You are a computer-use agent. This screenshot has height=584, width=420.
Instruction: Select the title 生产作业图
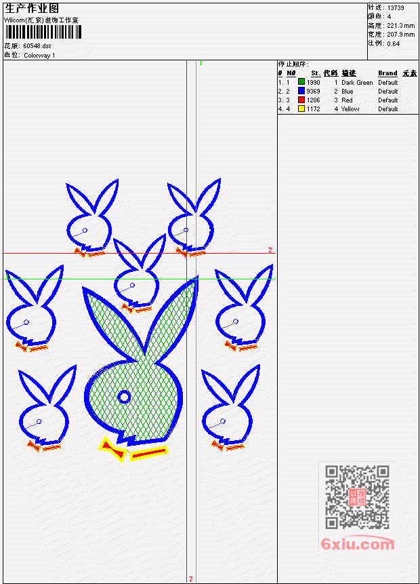click(x=32, y=8)
